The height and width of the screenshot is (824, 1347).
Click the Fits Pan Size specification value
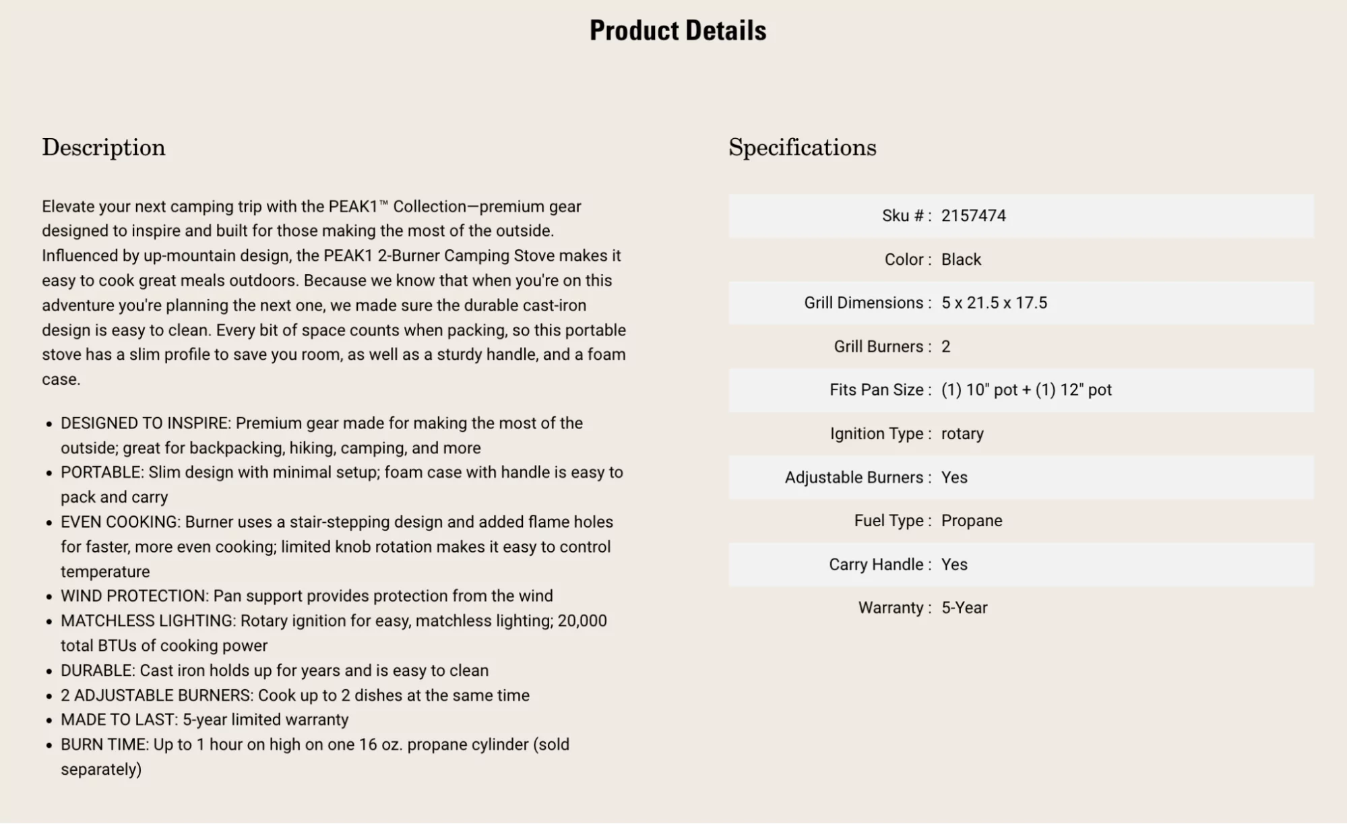[x=1026, y=389]
